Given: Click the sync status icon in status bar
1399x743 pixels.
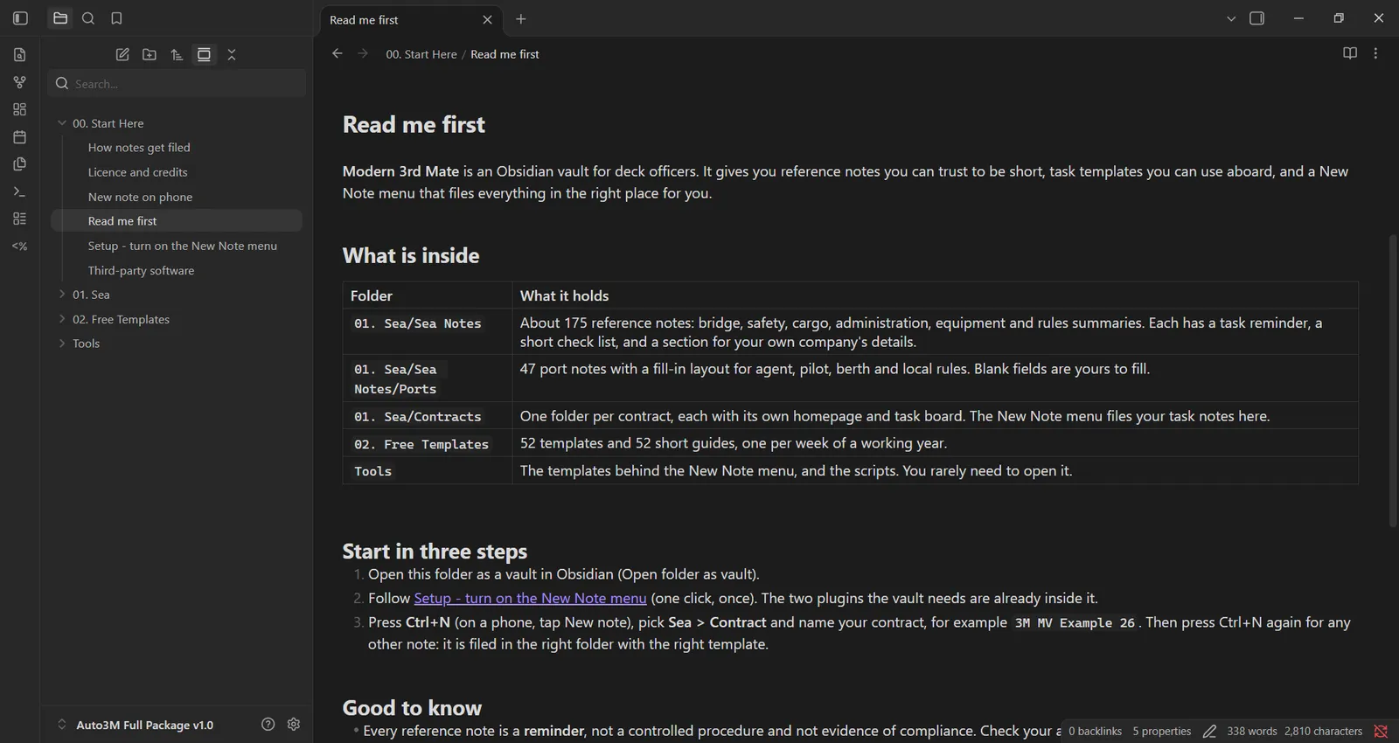Looking at the screenshot, I should [1381, 731].
